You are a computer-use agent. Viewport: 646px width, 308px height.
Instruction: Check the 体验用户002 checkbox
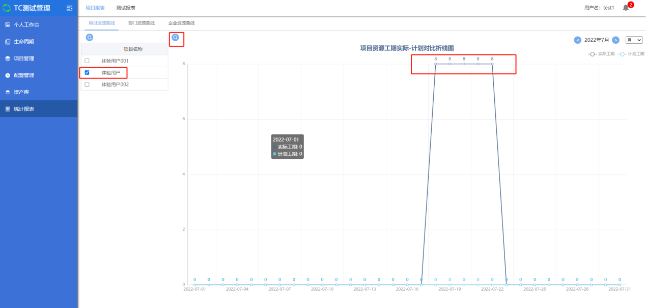87,85
